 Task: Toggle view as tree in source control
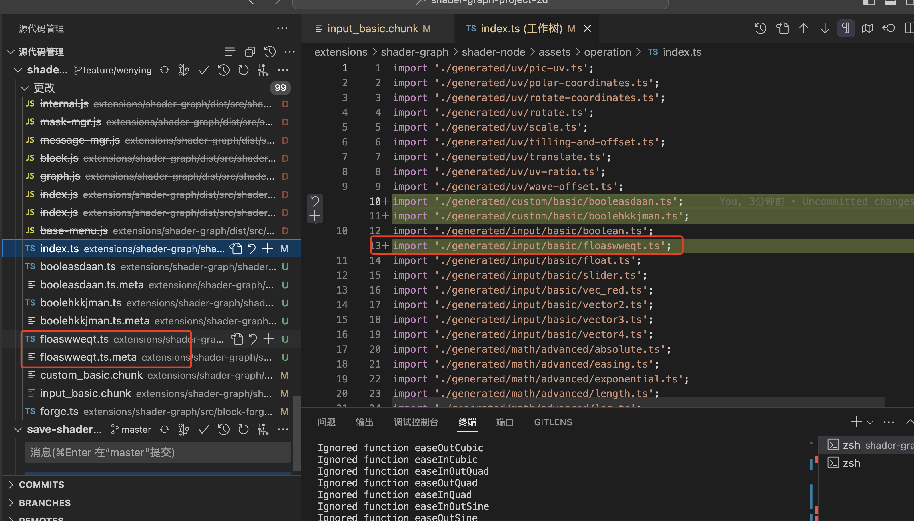(x=230, y=52)
